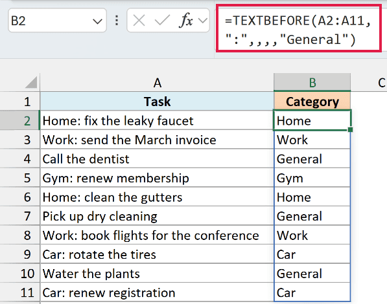
Task: Select row 4 header
Action: [19, 158]
